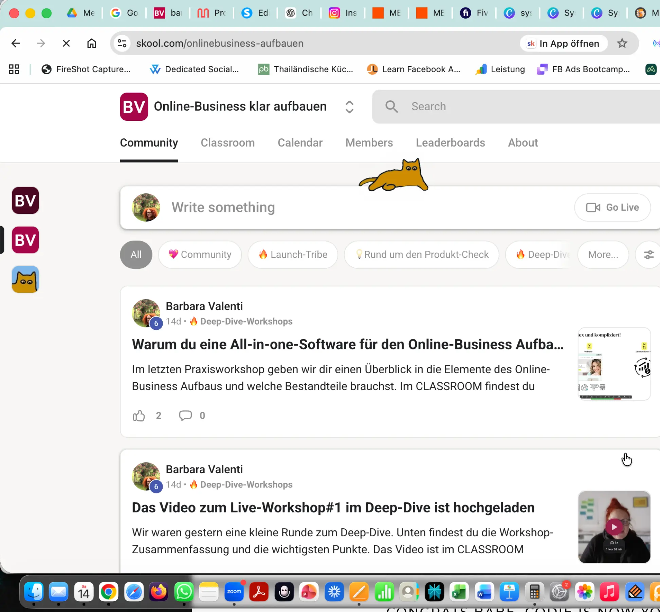Launch WhatsApp from the dock
660x612 pixels.
tap(184, 592)
